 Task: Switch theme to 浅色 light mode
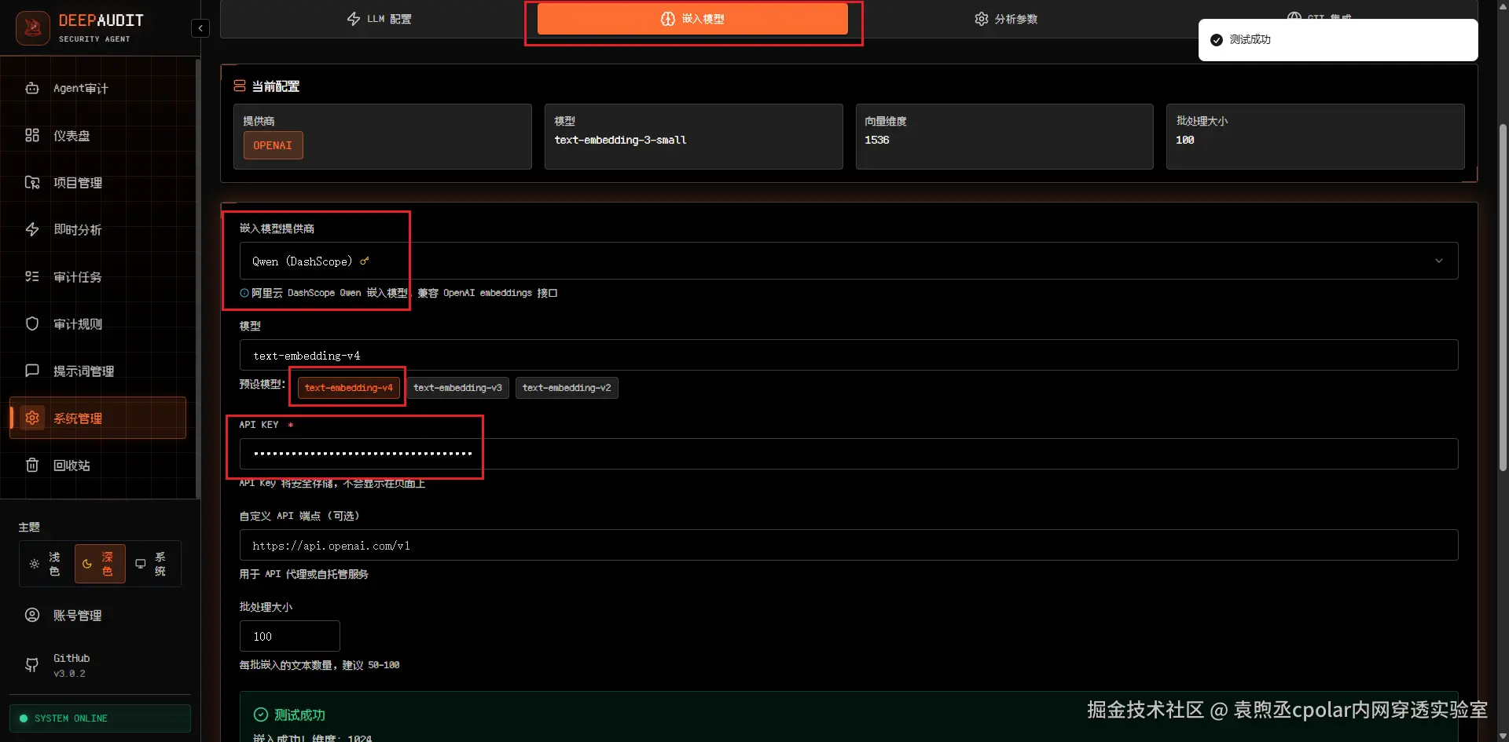[46, 564]
